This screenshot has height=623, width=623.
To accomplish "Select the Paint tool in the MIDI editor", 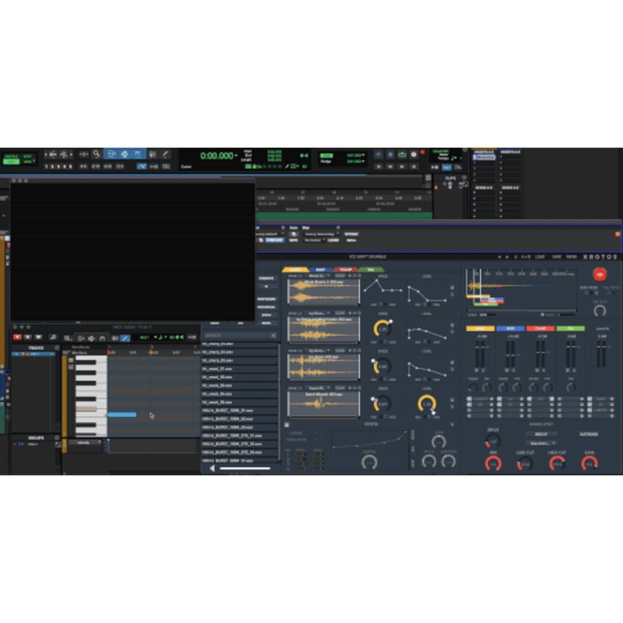I will pos(125,338).
